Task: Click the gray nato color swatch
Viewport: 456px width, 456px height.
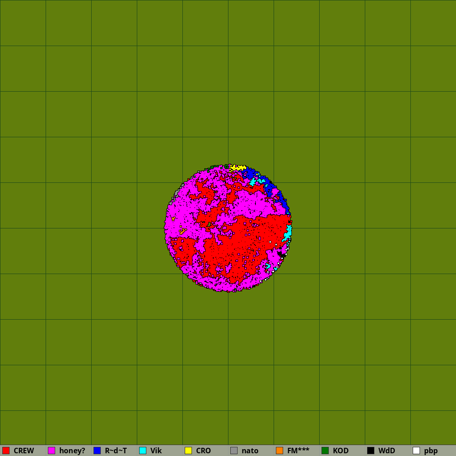Action: coord(234,451)
